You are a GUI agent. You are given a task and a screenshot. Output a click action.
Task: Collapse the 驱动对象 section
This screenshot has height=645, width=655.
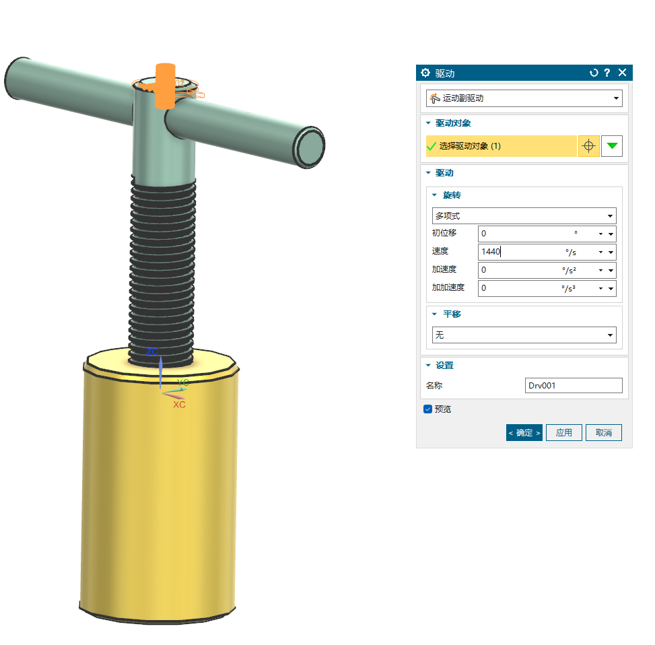coord(427,123)
